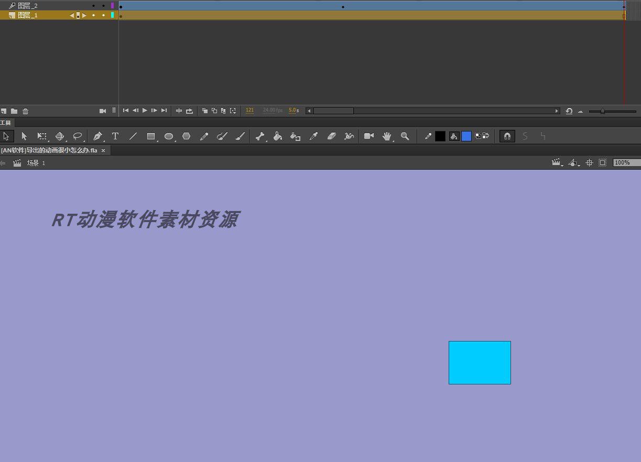The width and height of the screenshot is (641, 462).
Task: Select the Width tool
Action: point(349,136)
